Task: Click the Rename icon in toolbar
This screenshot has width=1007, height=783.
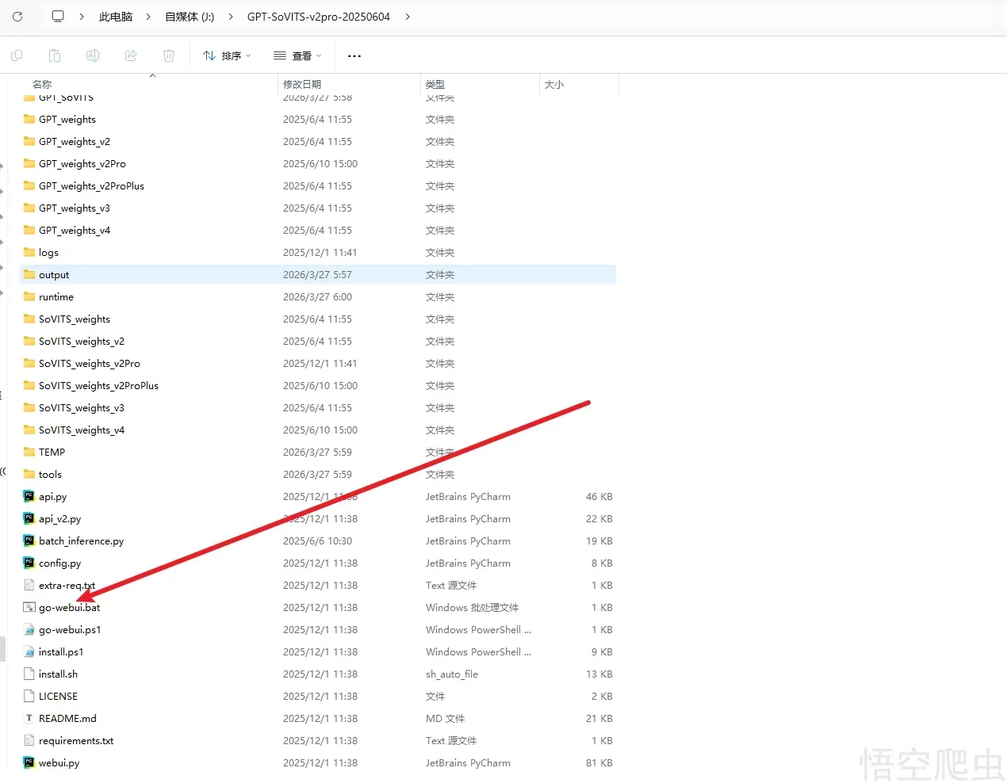Action: [x=93, y=55]
